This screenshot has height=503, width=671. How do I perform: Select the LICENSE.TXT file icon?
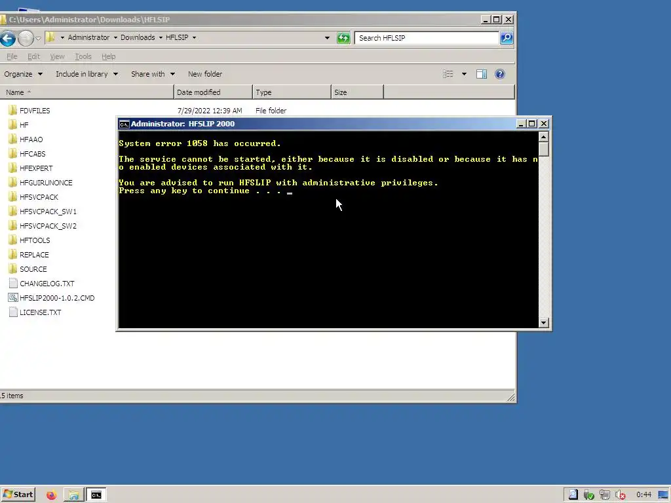point(13,312)
